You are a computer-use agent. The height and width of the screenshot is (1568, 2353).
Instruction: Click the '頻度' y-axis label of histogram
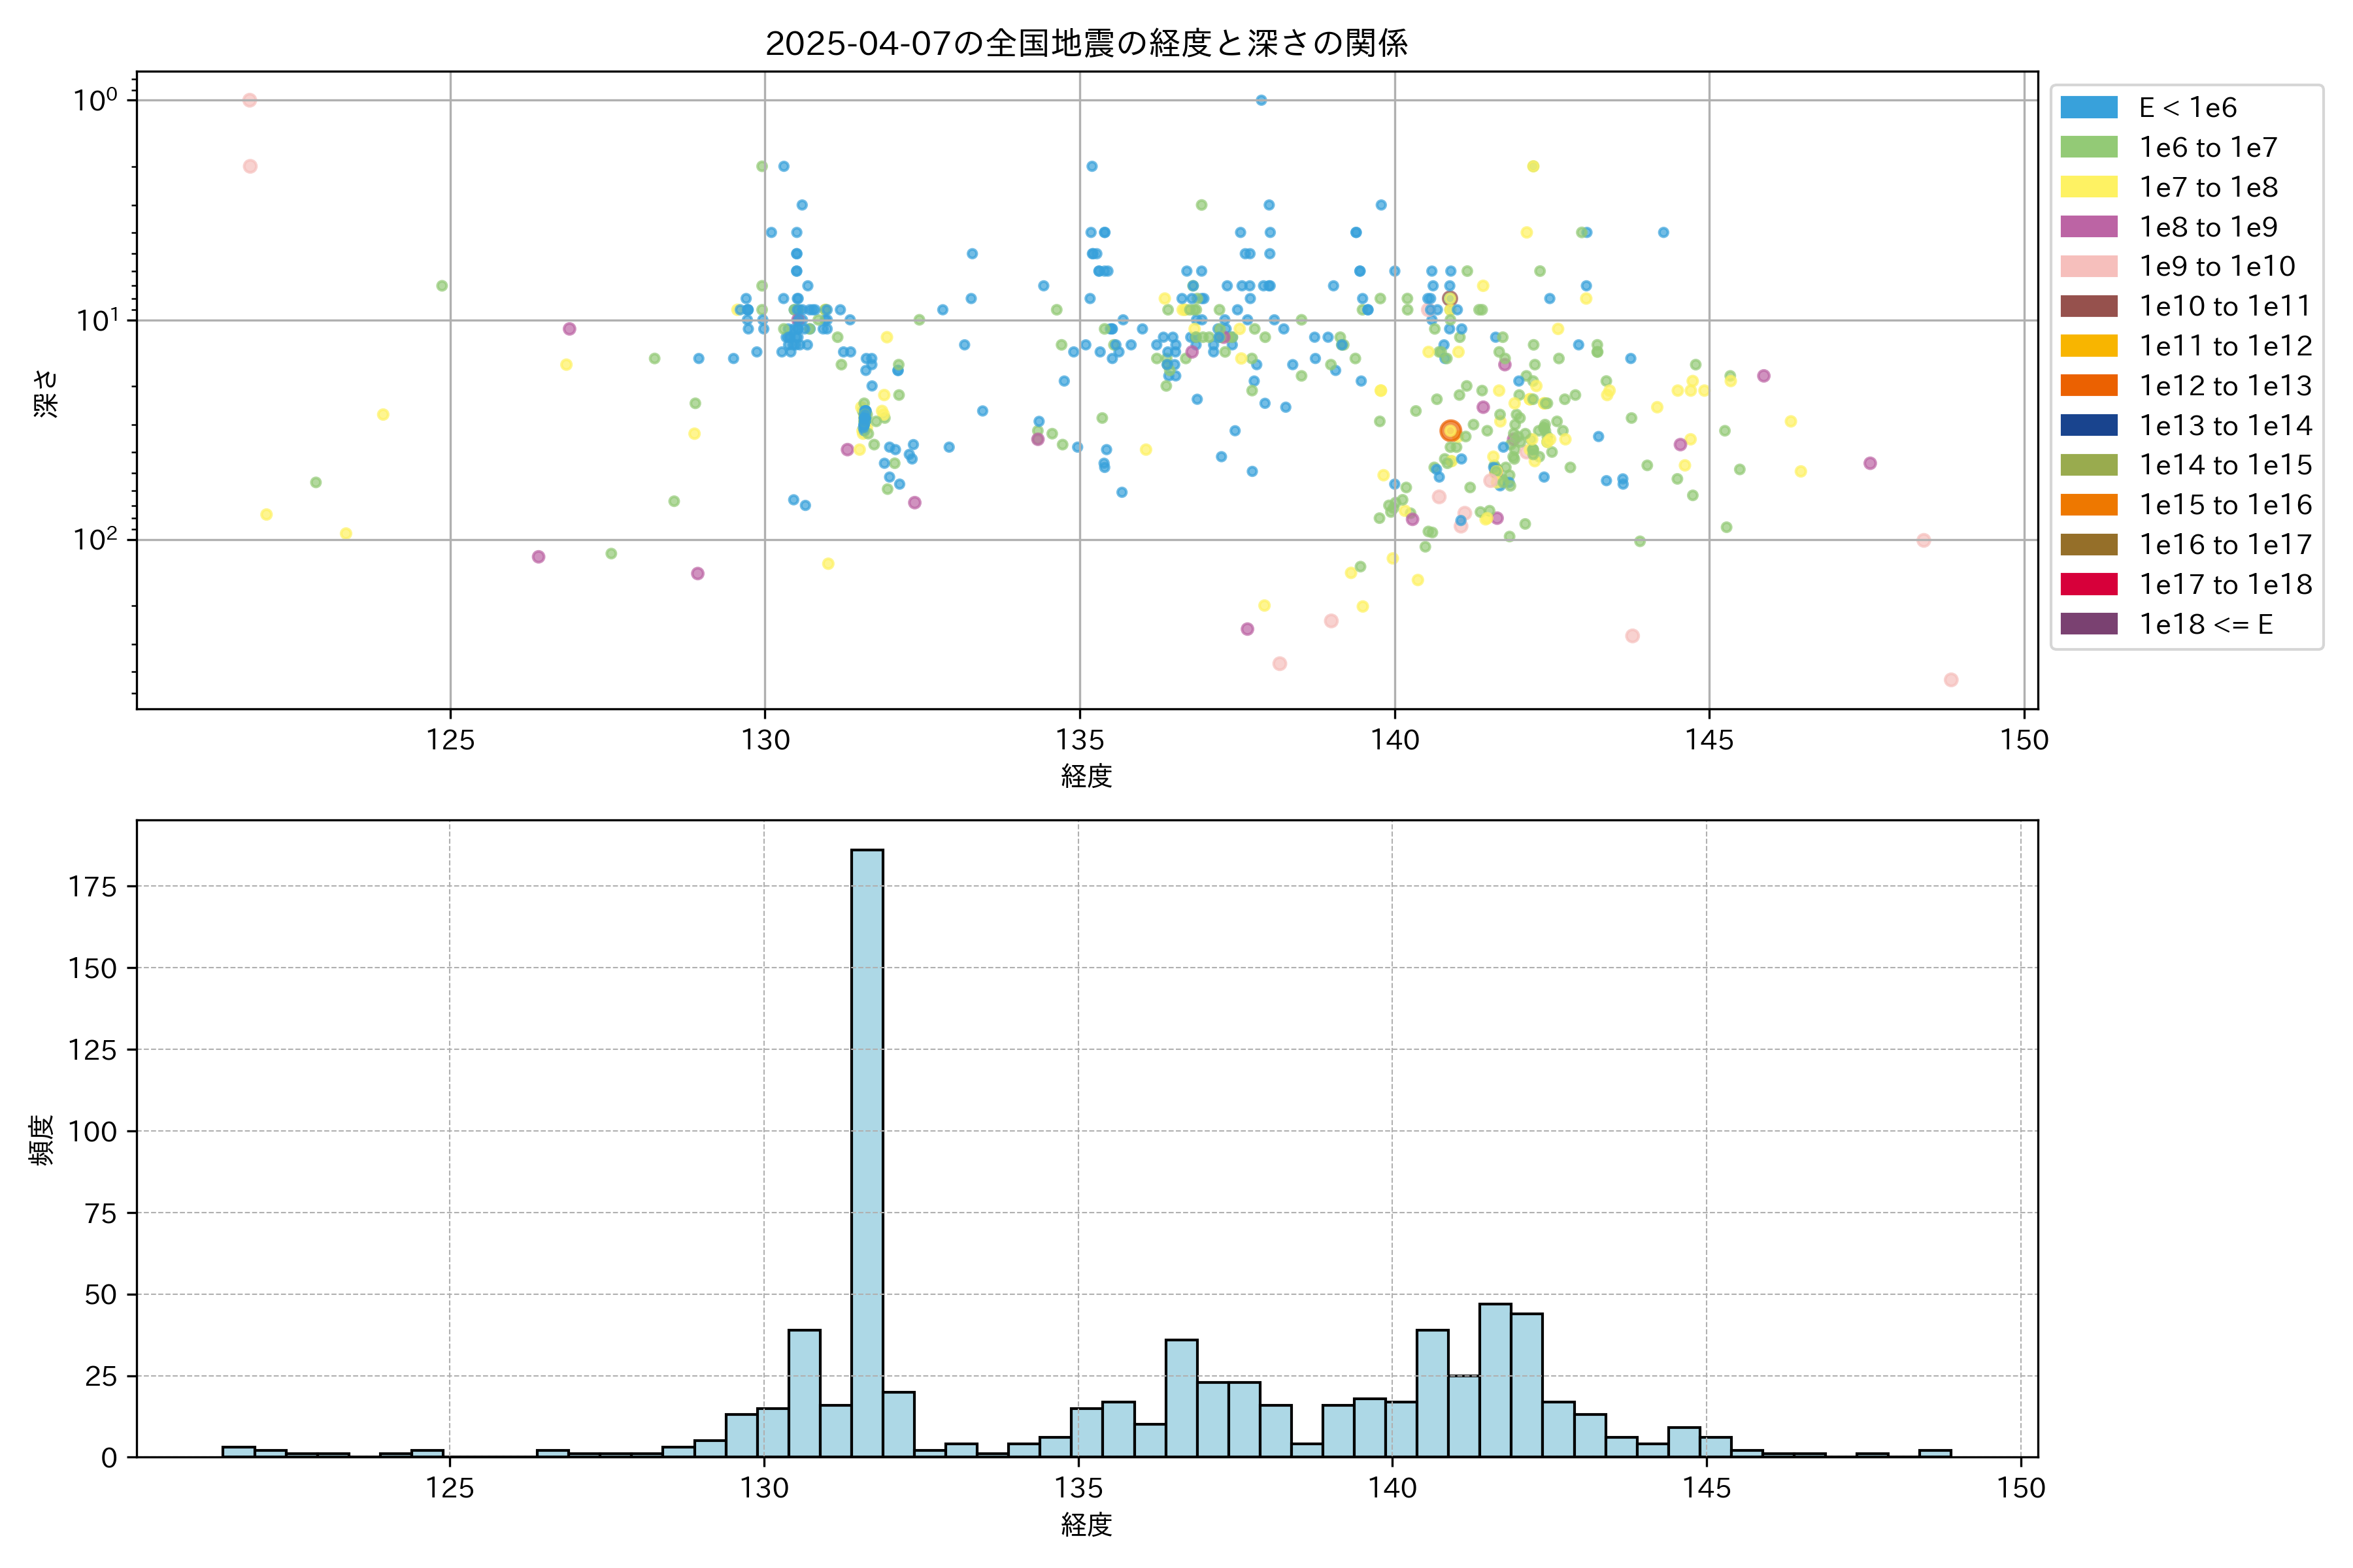tap(41, 1140)
